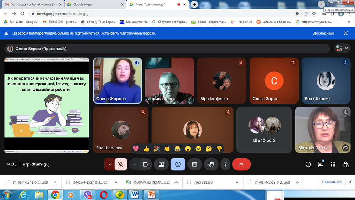
Task: Click the red Leave call button
Action: click(x=241, y=164)
